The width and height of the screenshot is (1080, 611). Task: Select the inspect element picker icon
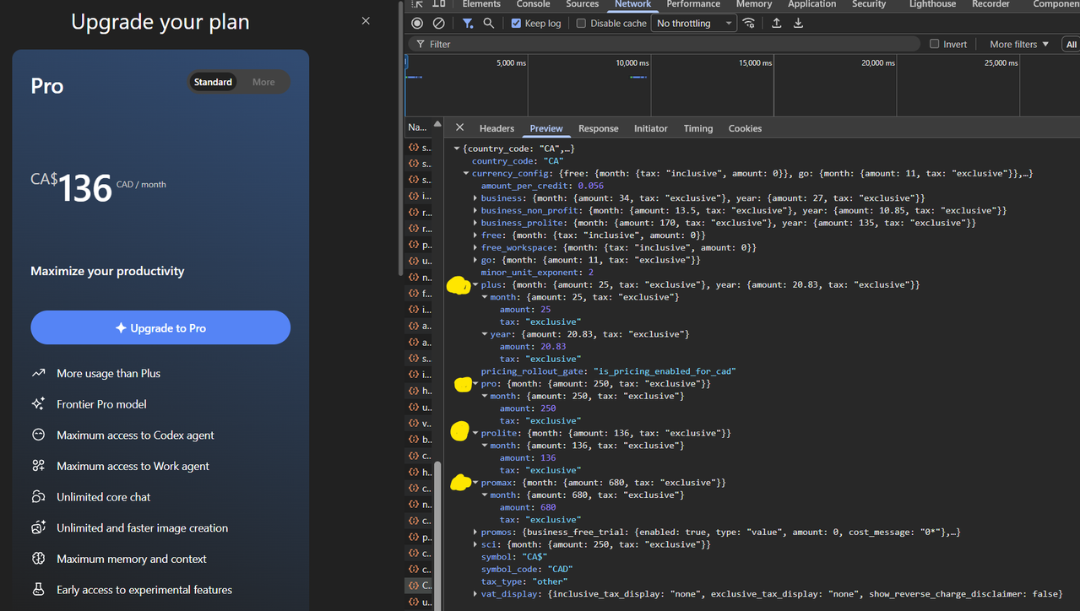(417, 4)
